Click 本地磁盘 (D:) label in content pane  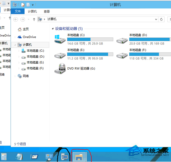click(138, 35)
